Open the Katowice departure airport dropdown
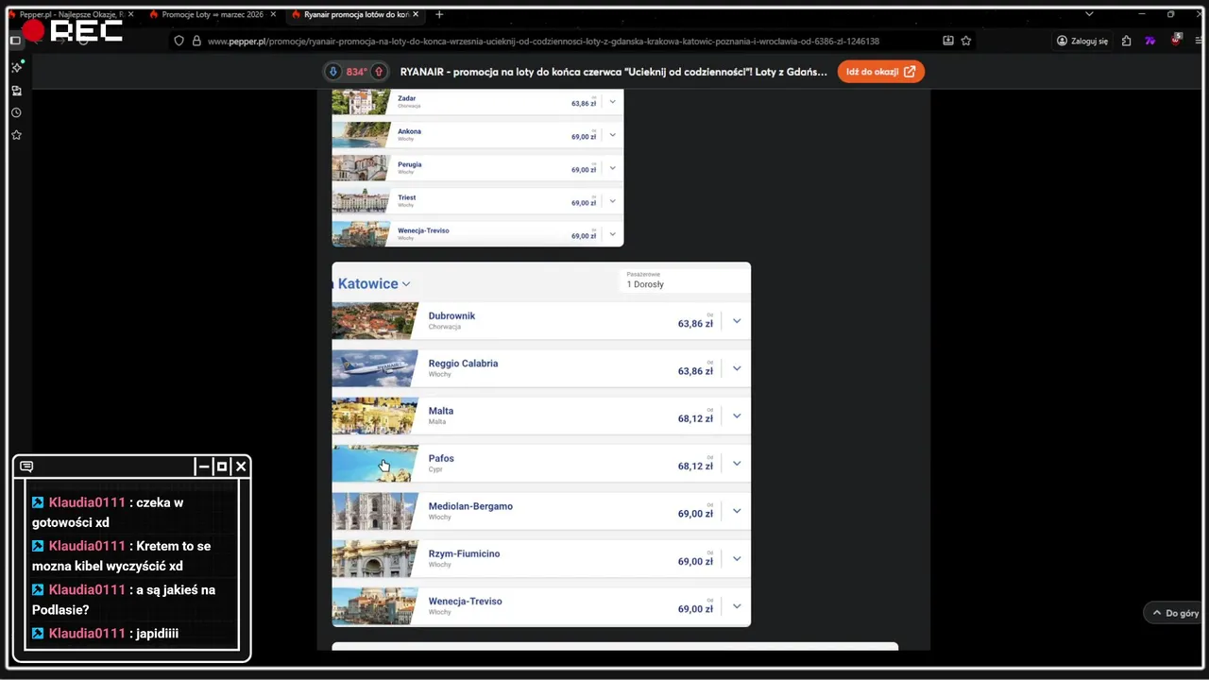This screenshot has width=1209, height=680. tap(374, 283)
